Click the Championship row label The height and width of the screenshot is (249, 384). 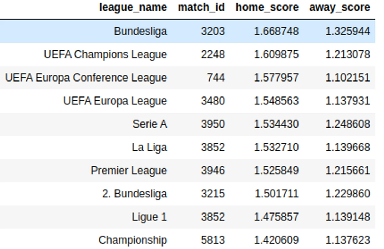click(133, 240)
